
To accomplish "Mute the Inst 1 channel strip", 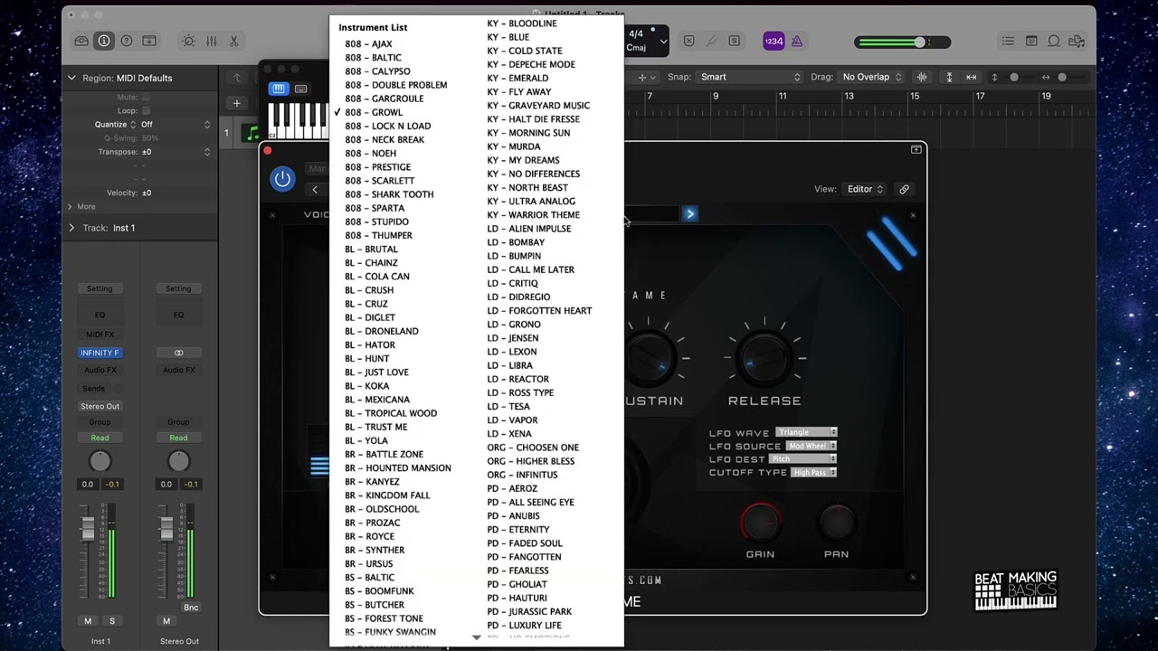I will coord(88,620).
